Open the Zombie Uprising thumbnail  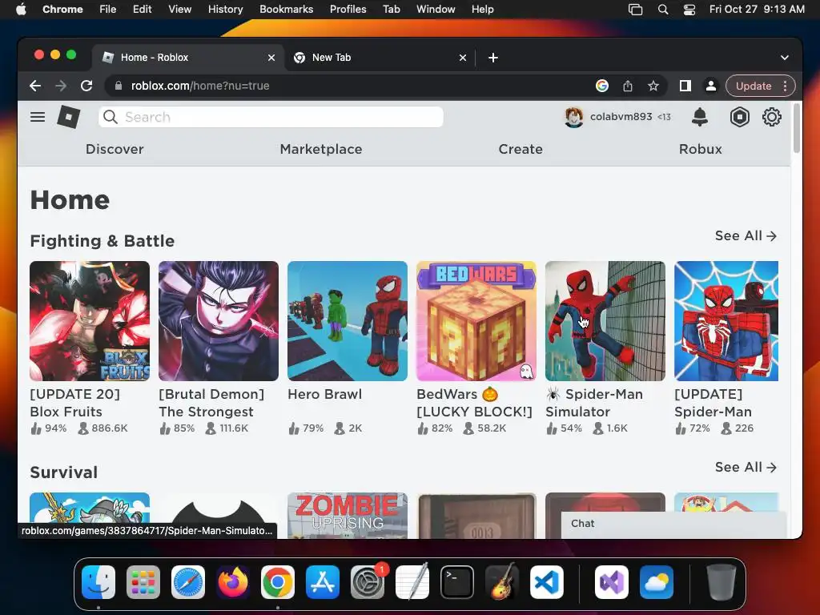(348, 515)
